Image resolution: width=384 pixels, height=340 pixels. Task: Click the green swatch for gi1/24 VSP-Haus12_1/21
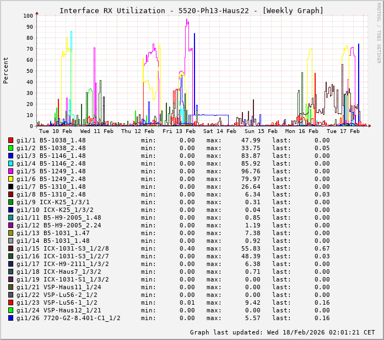(10, 311)
